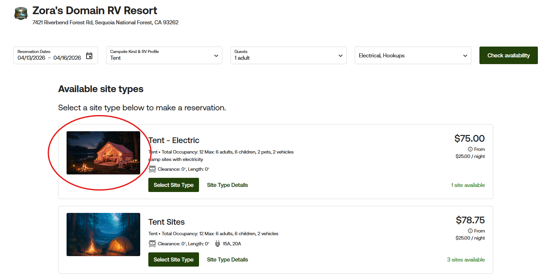Click the RV clearance icon in Tent - Electric
Screen dimensions: 546x275
[x=152, y=169]
